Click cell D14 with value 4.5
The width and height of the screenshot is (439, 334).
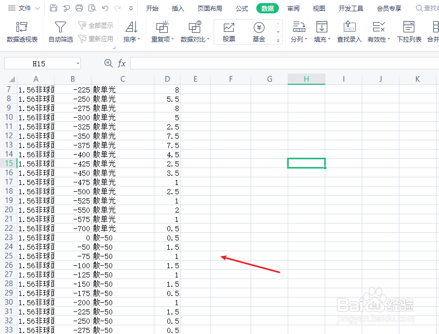pyautogui.click(x=167, y=154)
